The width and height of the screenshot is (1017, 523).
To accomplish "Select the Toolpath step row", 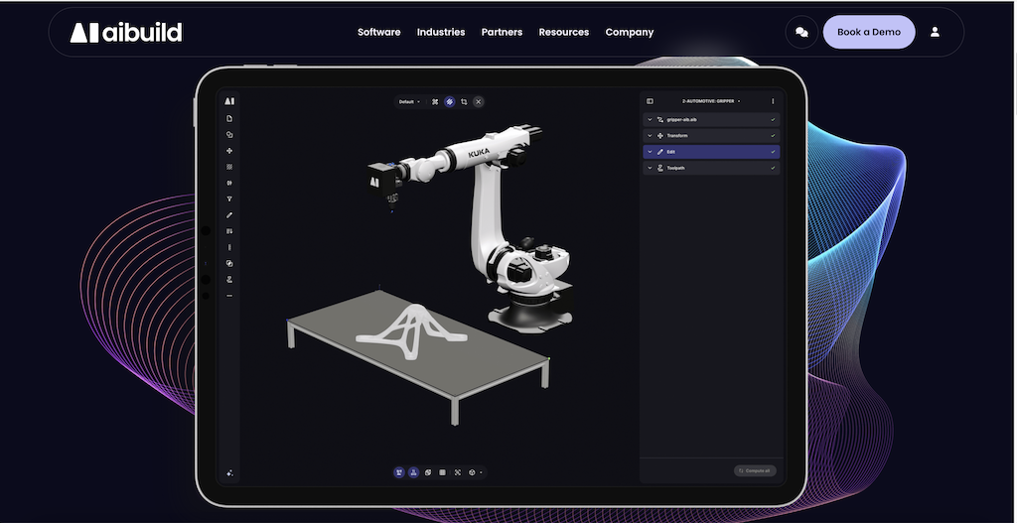I will 710,168.
